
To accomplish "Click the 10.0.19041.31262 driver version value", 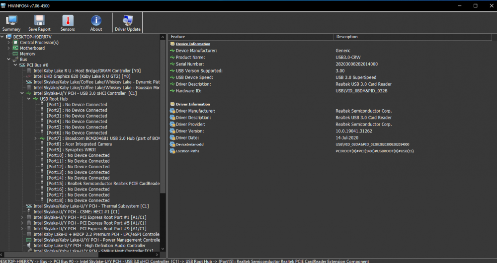I will [x=354, y=131].
